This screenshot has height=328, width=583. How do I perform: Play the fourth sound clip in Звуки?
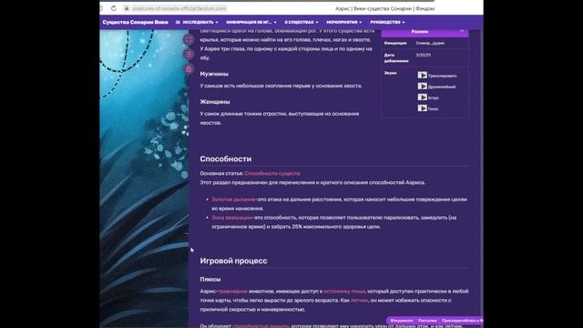[422, 108]
